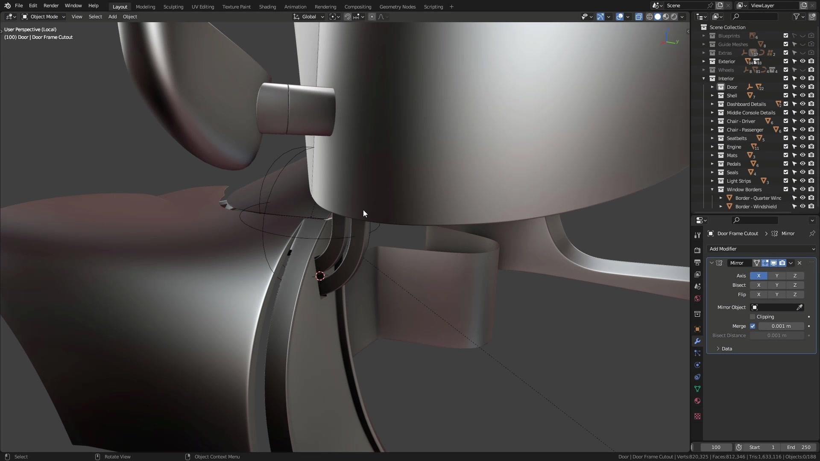Select rendered viewport shading
Screen dimensions: 820x461
pos(674,17)
